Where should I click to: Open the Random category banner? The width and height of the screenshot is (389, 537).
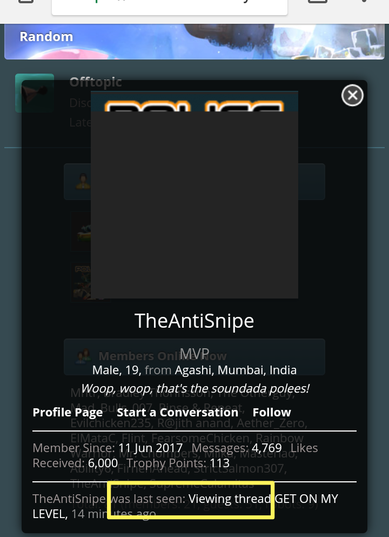[x=194, y=42]
